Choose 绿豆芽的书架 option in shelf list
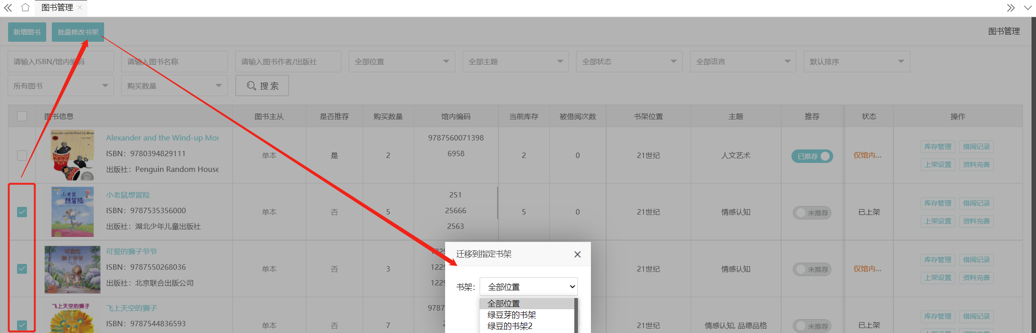Viewport: 1036px width, 333px height. (x=527, y=315)
